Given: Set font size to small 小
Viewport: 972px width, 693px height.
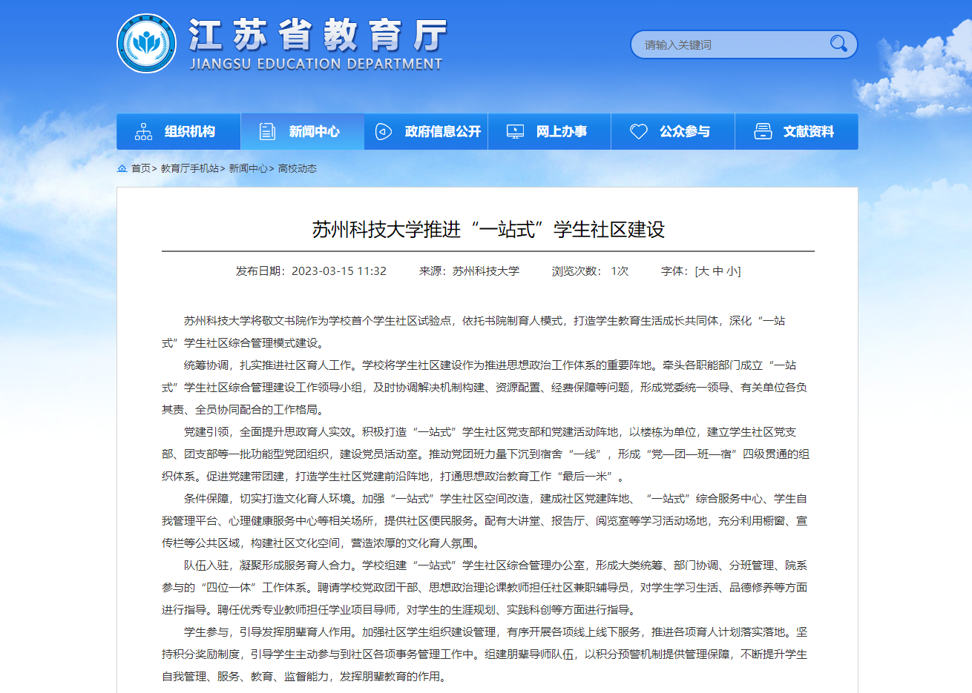Looking at the screenshot, I should click(x=732, y=271).
